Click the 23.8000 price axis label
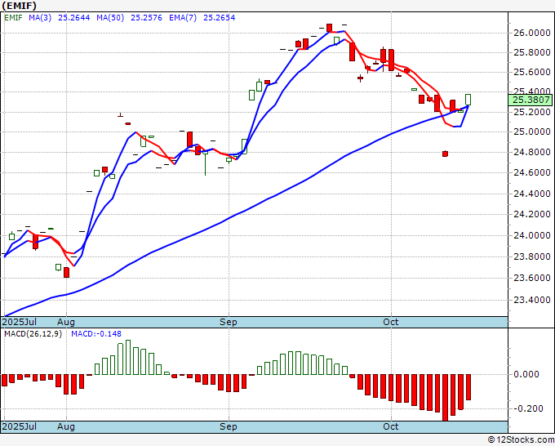This screenshot has height=446, width=555. coord(532,256)
